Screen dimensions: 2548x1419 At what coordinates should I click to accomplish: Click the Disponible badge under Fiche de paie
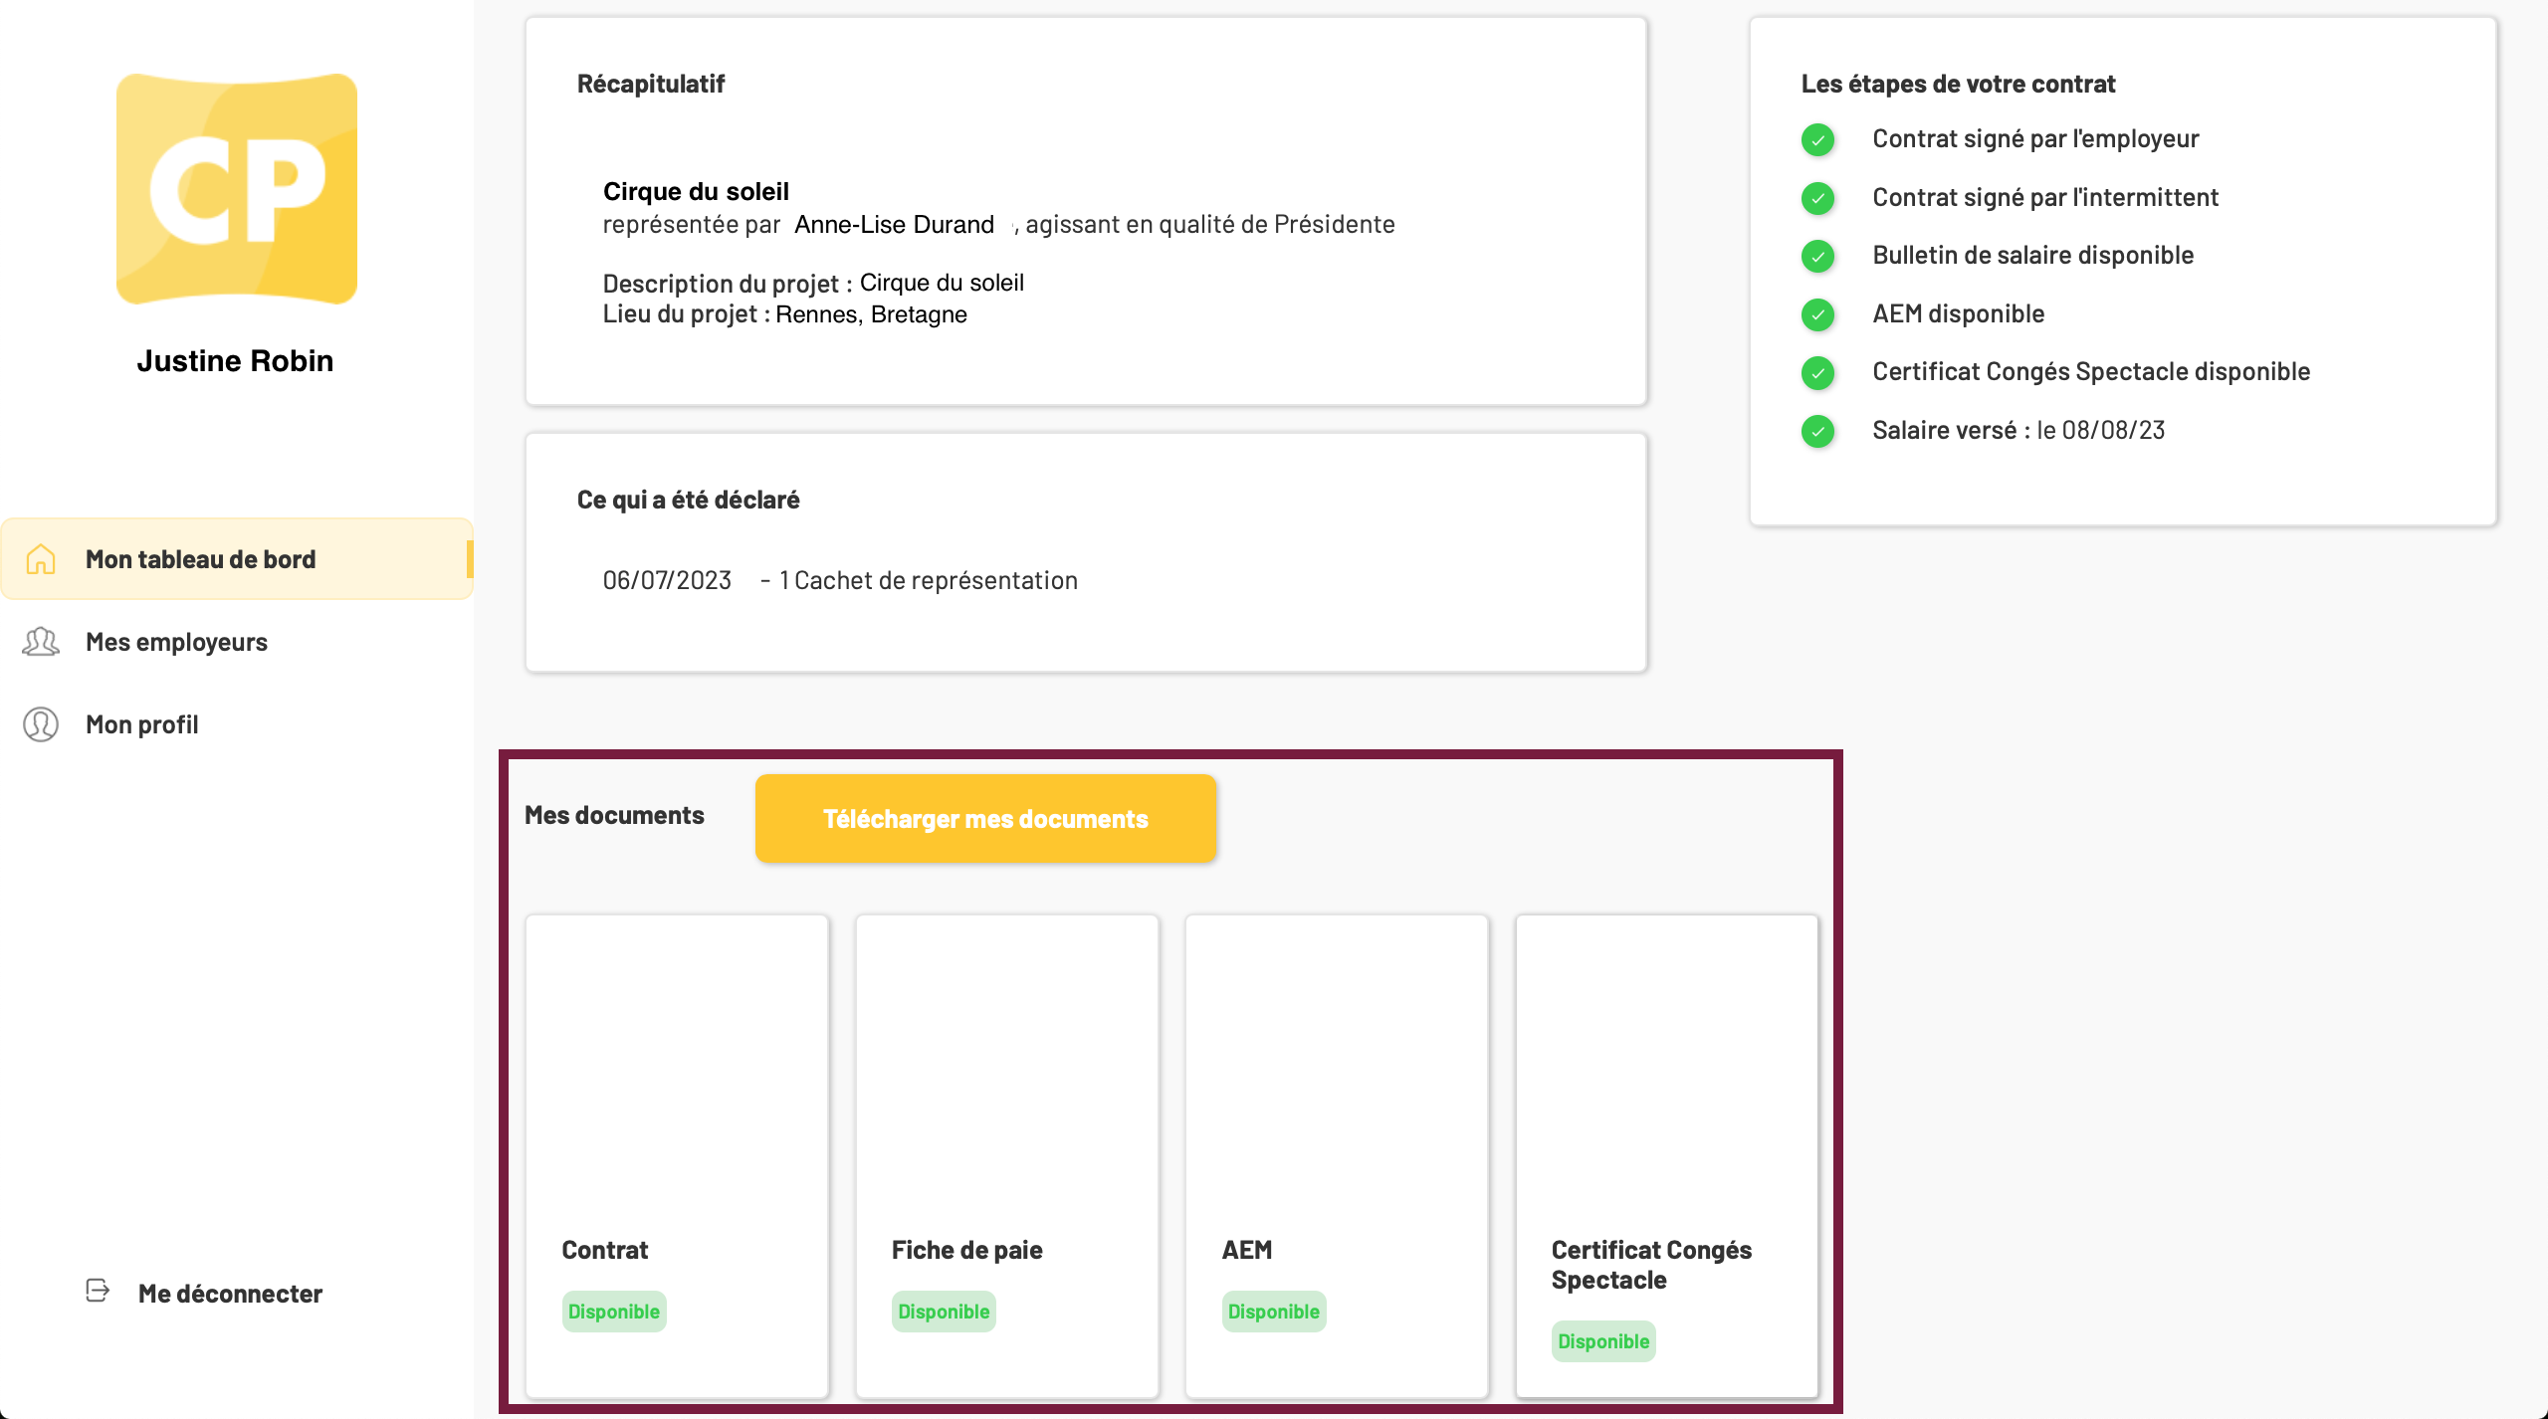[x=944, y=1312]
